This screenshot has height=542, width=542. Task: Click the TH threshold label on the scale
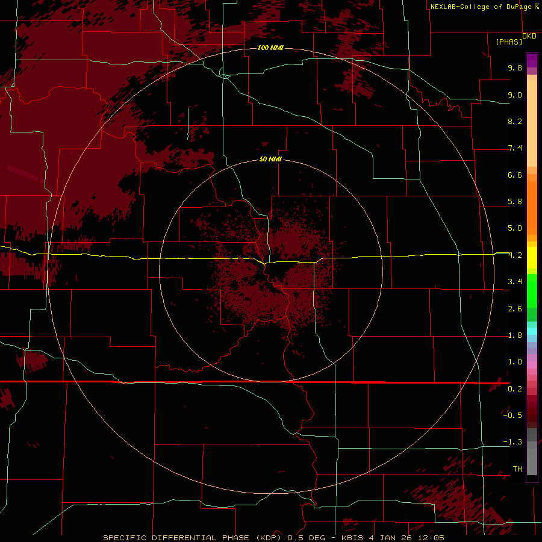click(517, 469)
